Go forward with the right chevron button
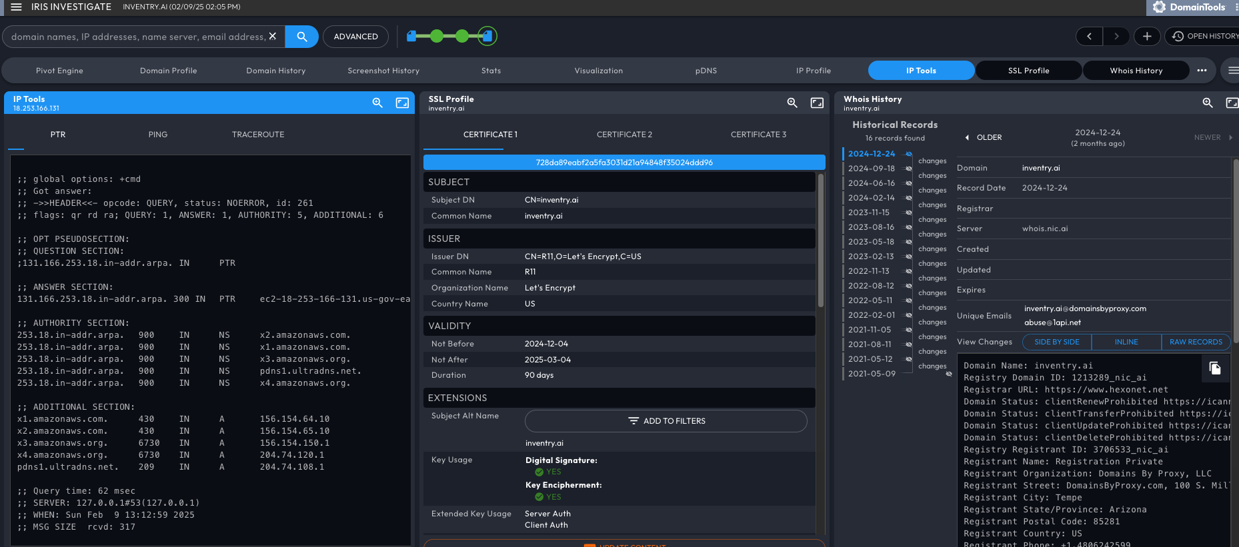The width and height of the screenshot is (1239, 547). 1116,36
